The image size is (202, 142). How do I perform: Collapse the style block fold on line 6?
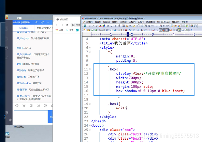pos(90,48)
